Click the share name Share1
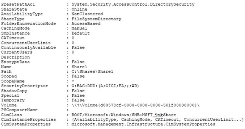Screen dimensions: 245x129 click(79, 67)
